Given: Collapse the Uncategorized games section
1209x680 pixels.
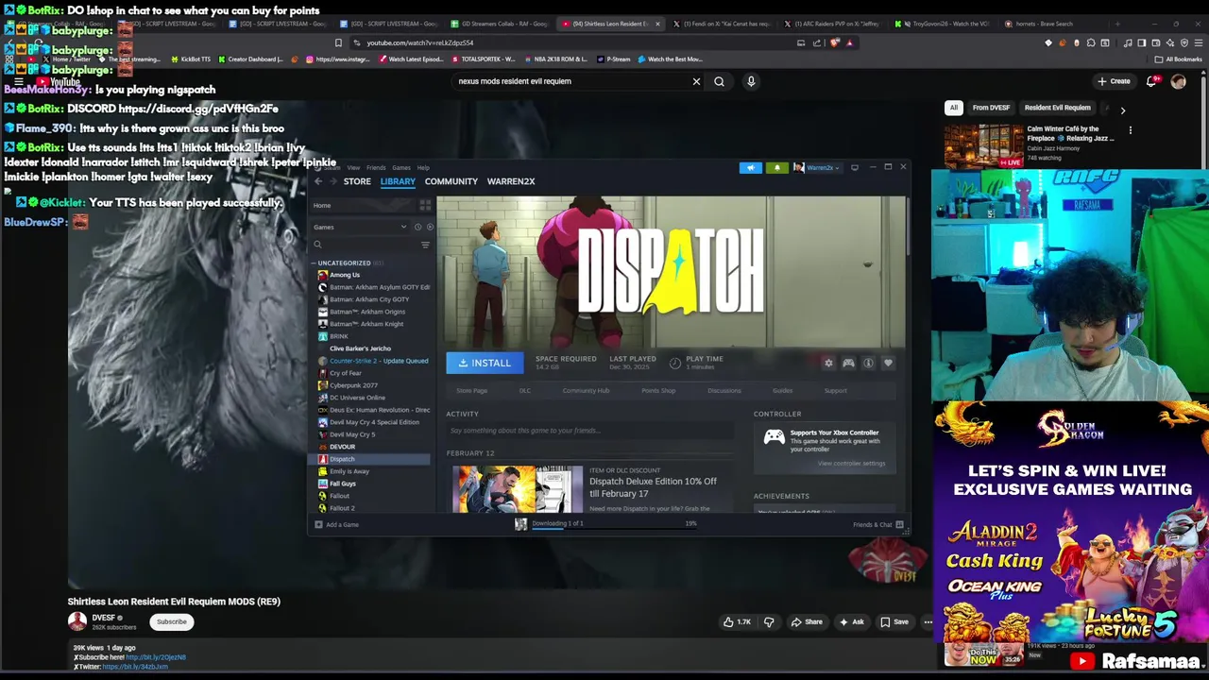Looking at the screenshot, I should click(x=315, y=263).
